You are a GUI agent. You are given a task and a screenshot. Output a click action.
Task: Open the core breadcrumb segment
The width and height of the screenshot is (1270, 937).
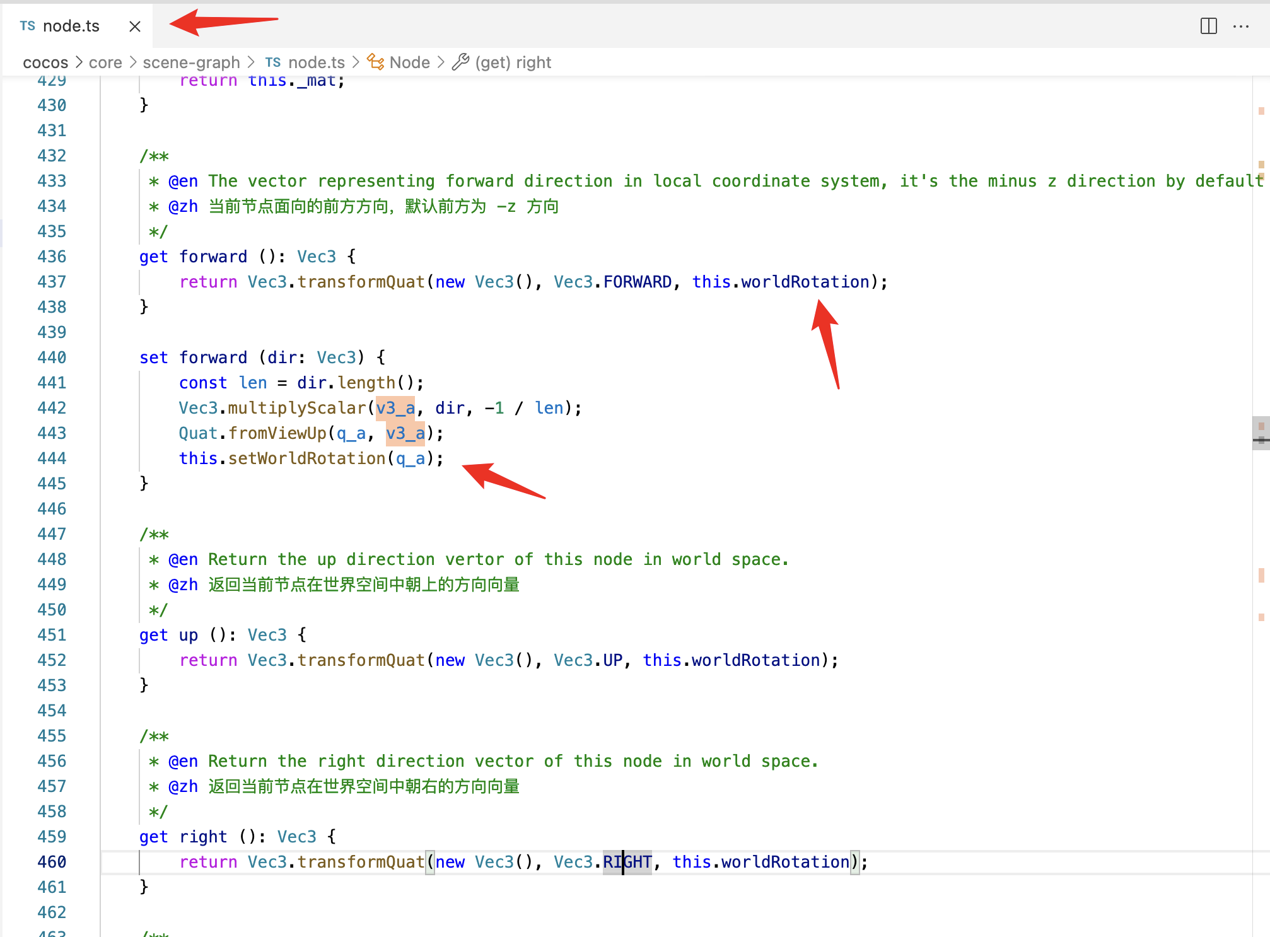coord(105,62)
